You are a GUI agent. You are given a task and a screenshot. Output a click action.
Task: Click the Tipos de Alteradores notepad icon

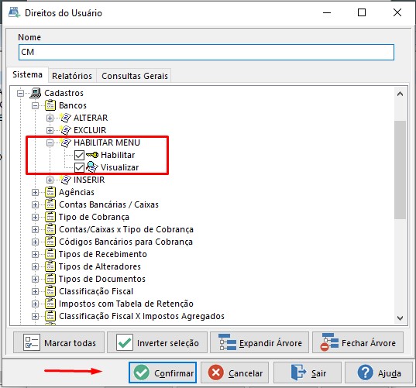pos(50,266)
